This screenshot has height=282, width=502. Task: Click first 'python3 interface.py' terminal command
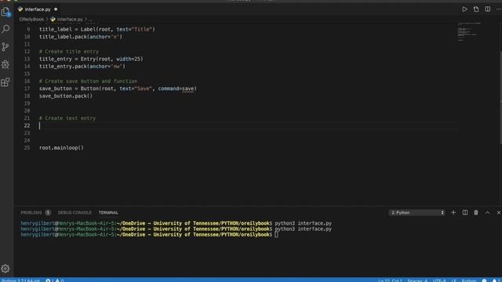click(x=304, y=223)
